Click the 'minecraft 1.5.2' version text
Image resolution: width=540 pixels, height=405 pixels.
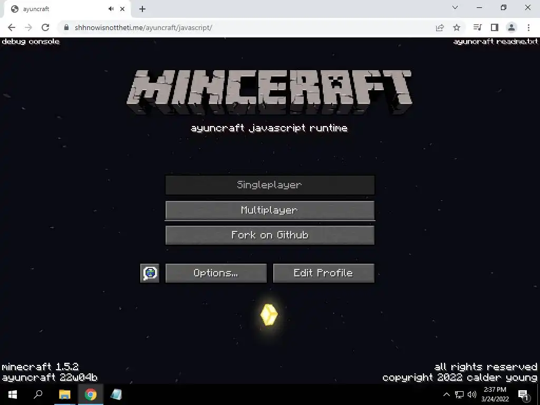click(x=40, y=367)
